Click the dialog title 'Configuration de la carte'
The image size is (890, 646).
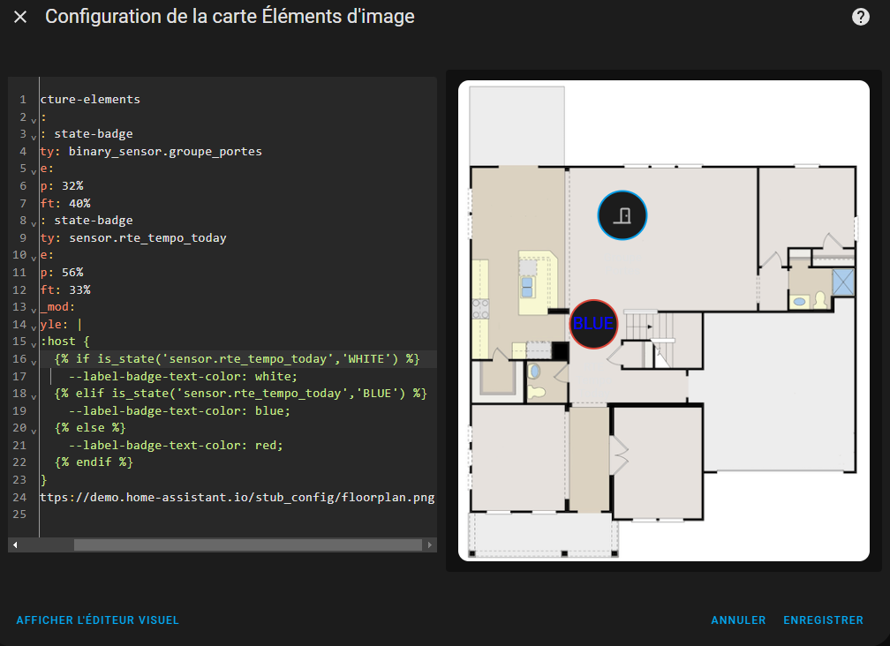pos(152,17)
